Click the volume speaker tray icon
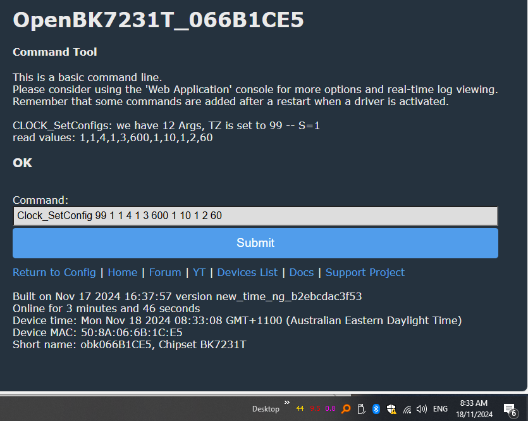The height and width of the screenshot is (421, 528). [421, 408]
